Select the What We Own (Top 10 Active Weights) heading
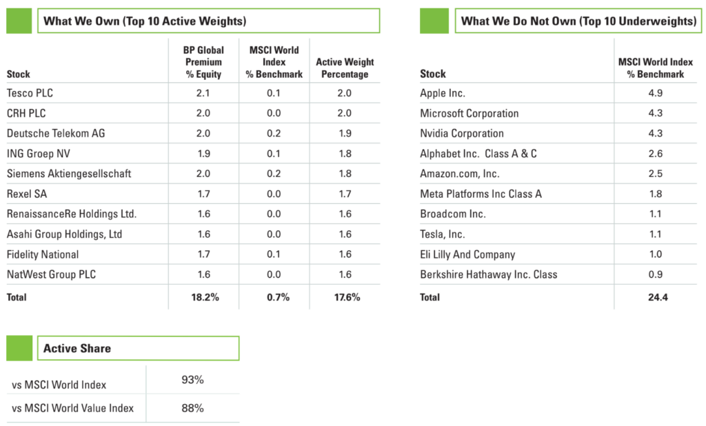Image resolution: width=706 pixels, height=426 pixels. pyautogui.click(x=145, y=21)
